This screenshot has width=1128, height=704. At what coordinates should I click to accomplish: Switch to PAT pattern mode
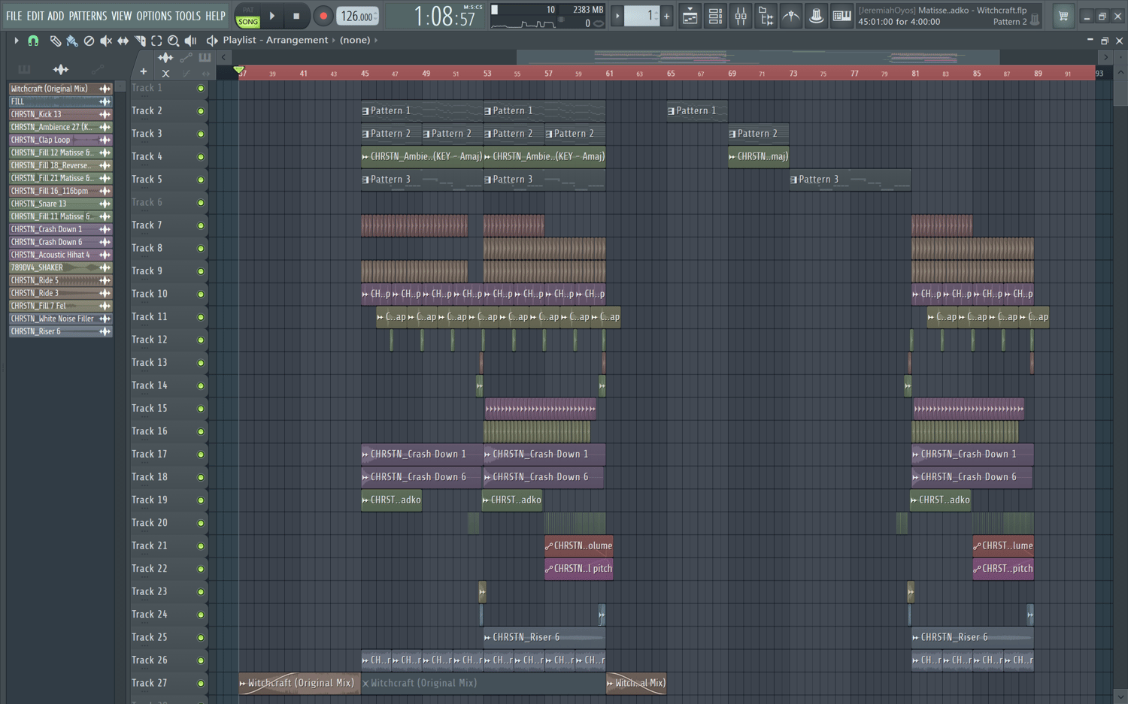248,11
